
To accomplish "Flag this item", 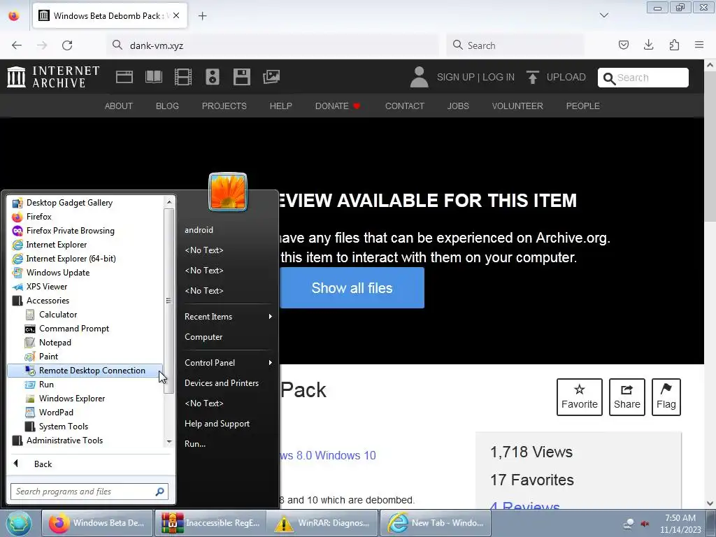I will tap(666, 397).
